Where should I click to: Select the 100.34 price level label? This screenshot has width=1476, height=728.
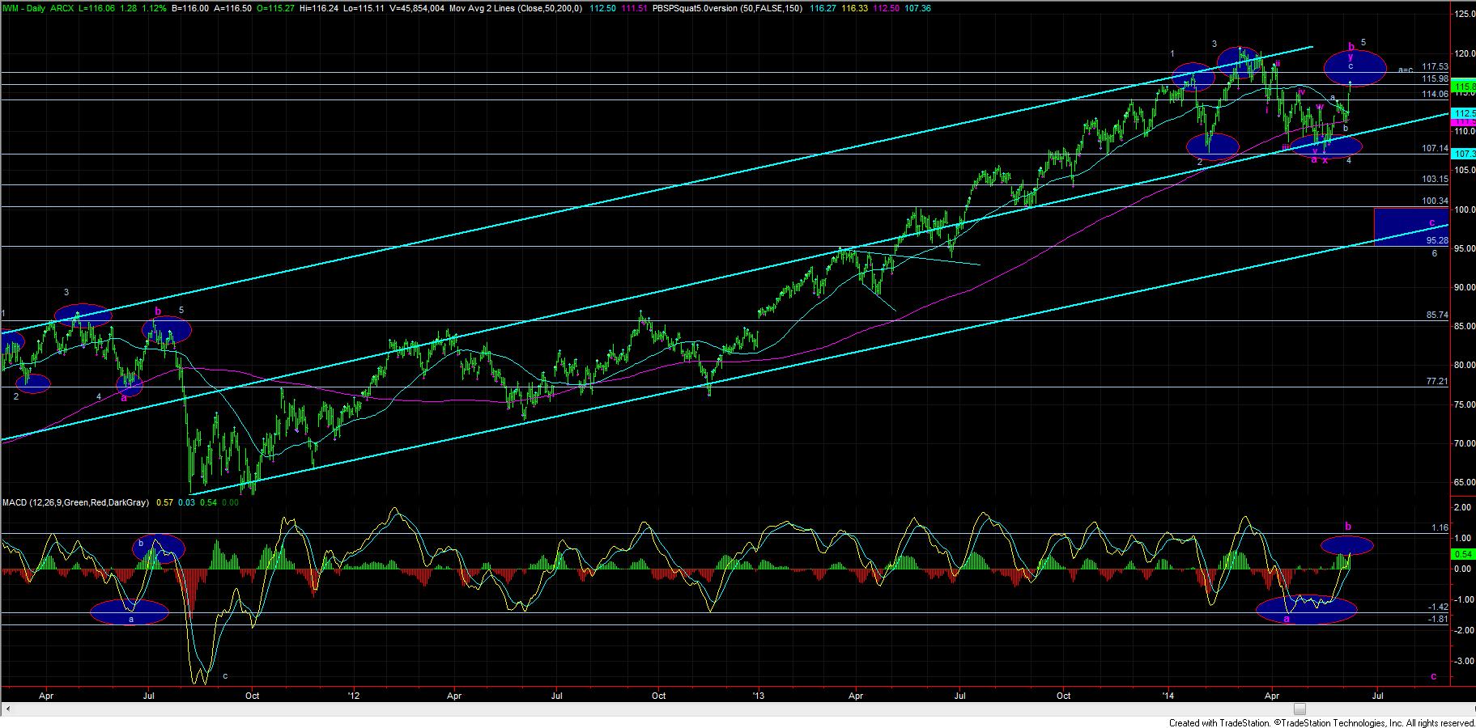click(1435, 201)
